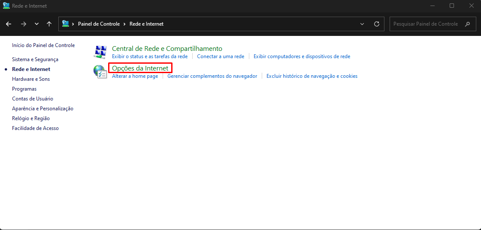Open the recent locations dropdown

[x=36, y=24]
